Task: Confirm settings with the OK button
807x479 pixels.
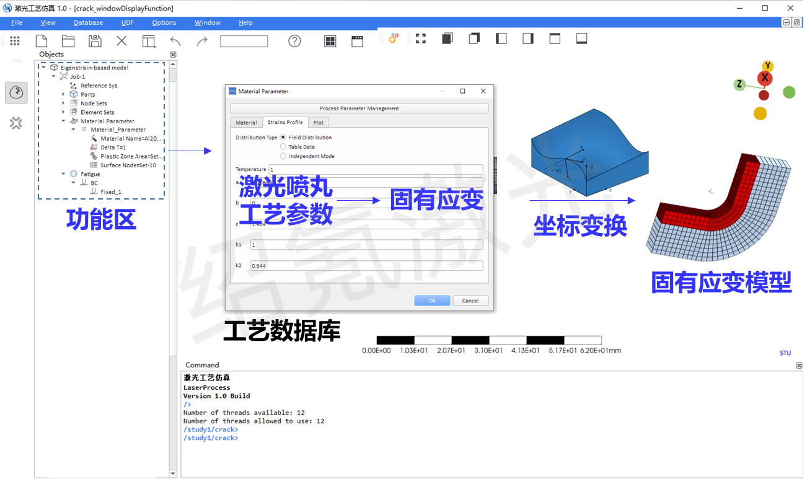Action: click(x=432, y=300)
